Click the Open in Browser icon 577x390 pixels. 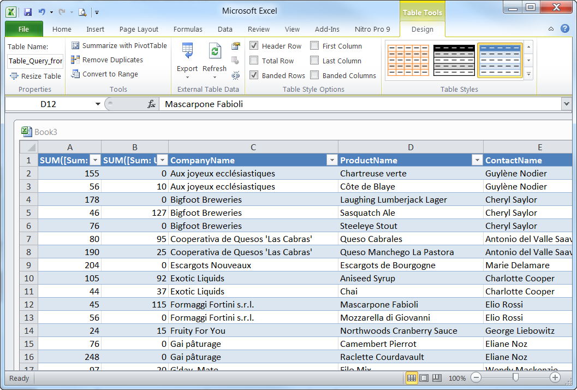[235, 61]
